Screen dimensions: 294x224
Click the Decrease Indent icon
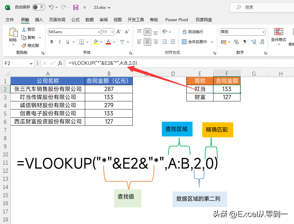coord(165,42)
